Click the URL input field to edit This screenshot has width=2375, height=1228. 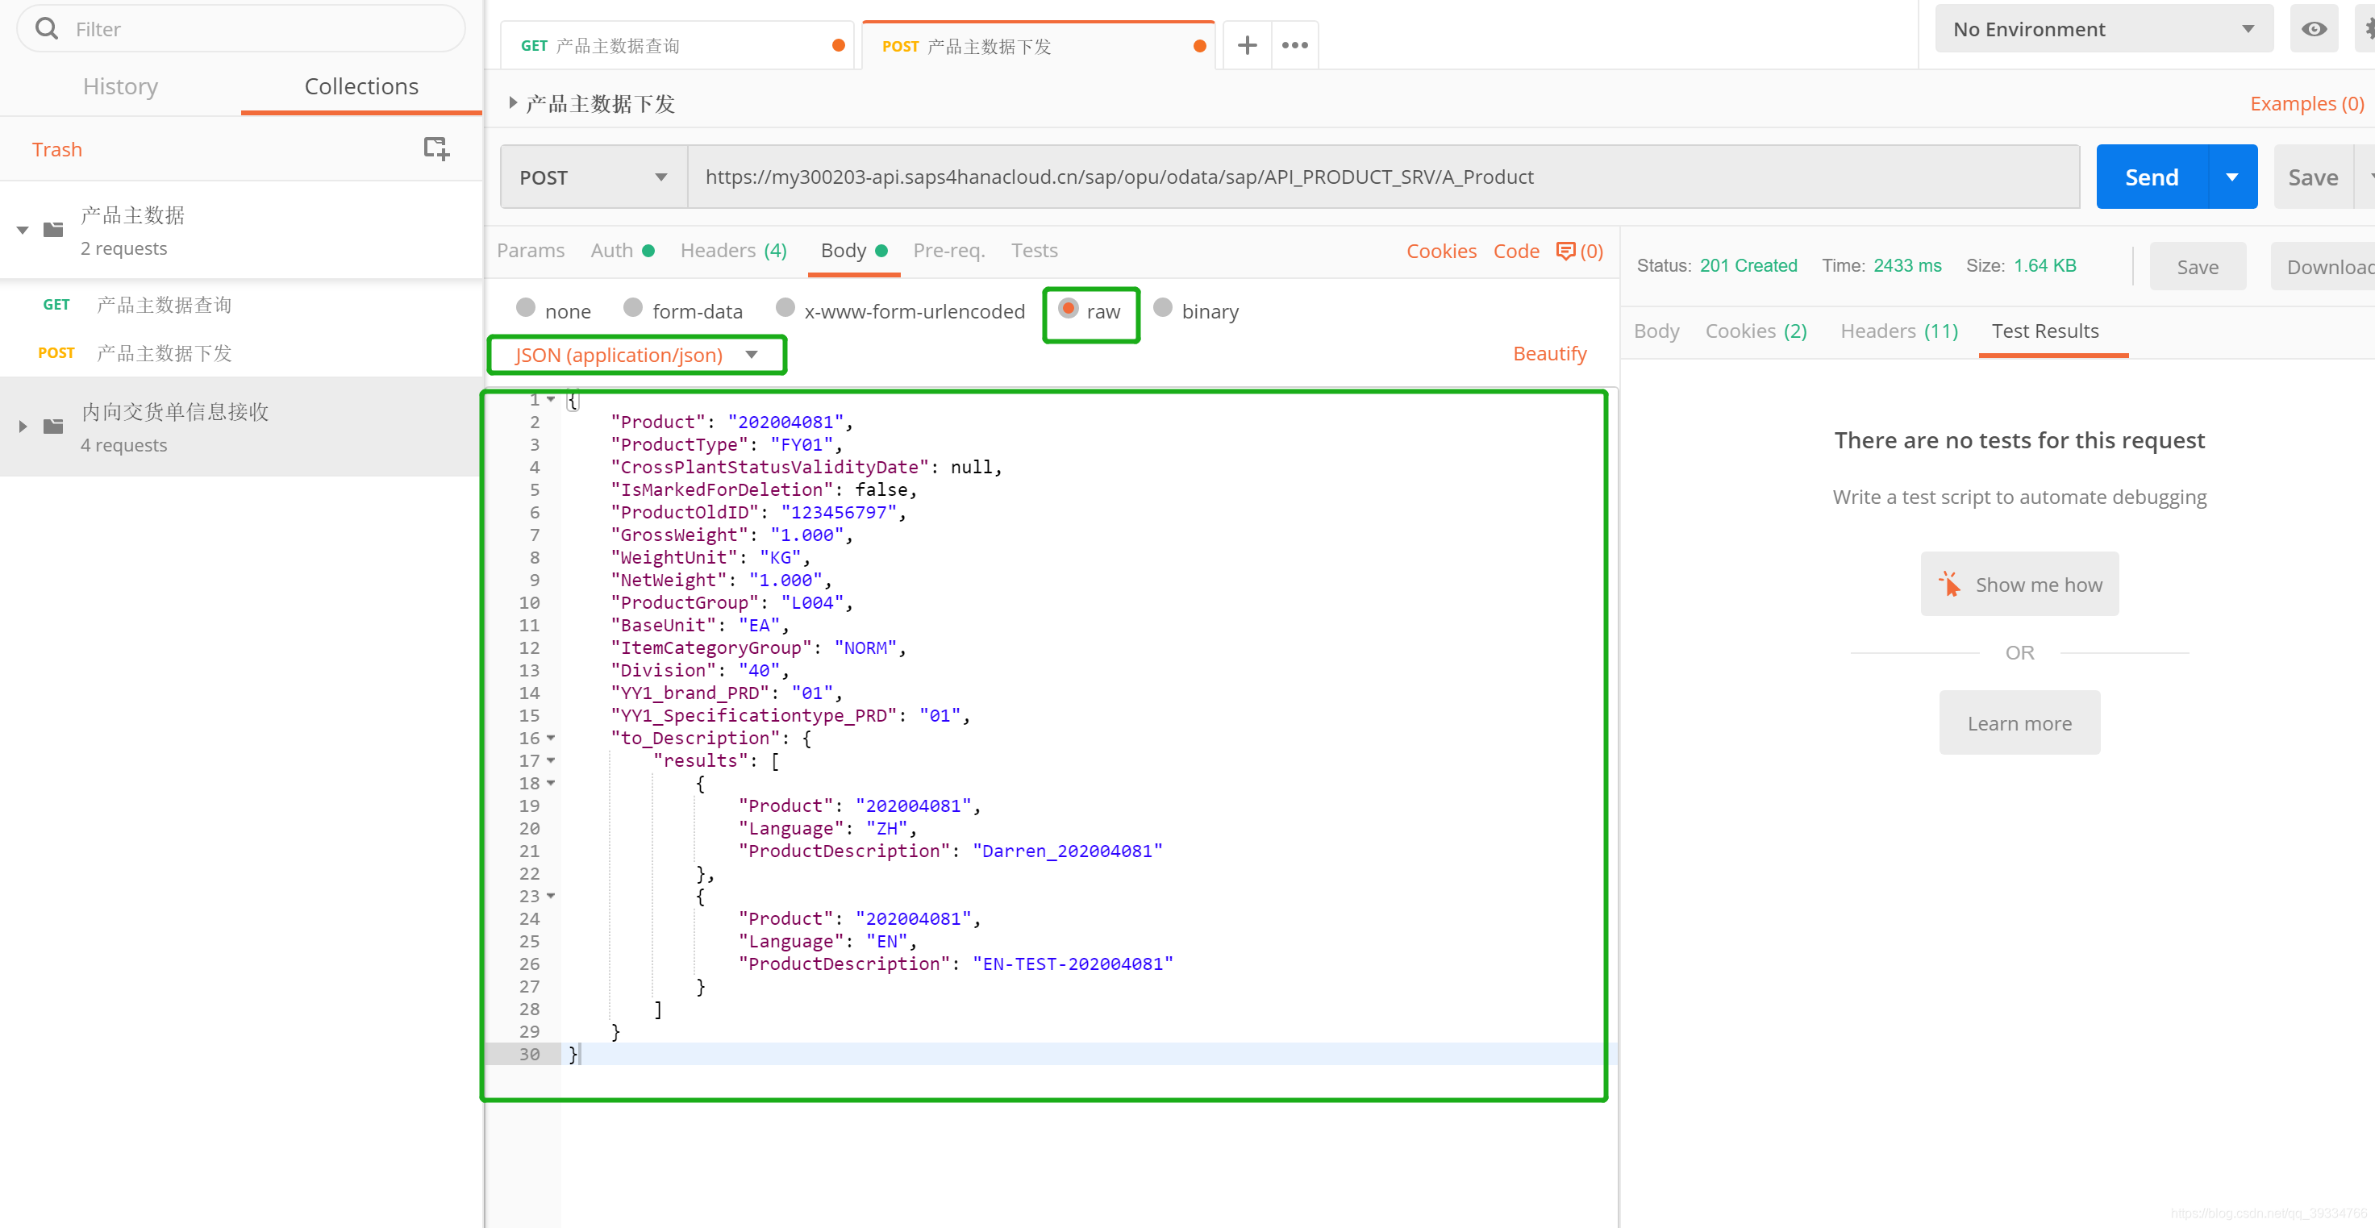point(1385,176)
